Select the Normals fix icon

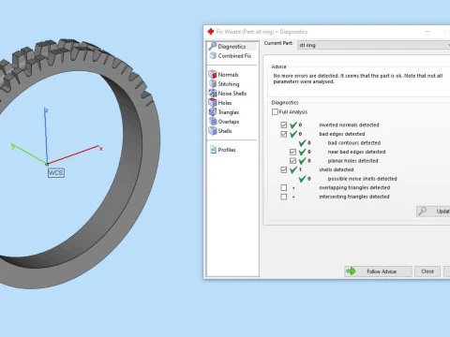tap(213, 74)
